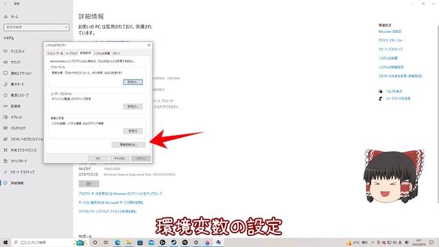Open Sound (サウンド) settings in sidebar
This screenshot has width=439, height=247.
(12, 62)
